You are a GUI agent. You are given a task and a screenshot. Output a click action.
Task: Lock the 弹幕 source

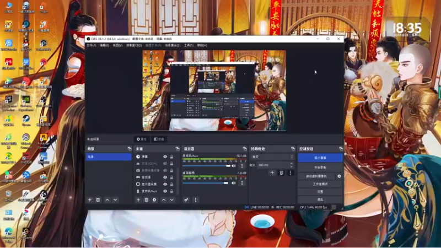[171, 157]
